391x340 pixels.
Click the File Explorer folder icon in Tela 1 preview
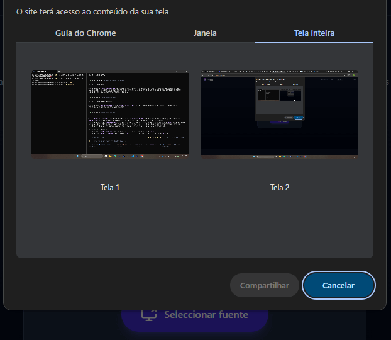click(111, 156)
